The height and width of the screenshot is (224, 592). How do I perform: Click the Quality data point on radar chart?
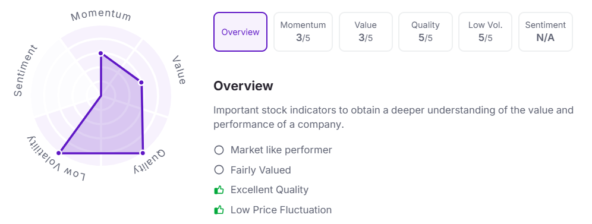pyautogui.click(x=142, y=153)
